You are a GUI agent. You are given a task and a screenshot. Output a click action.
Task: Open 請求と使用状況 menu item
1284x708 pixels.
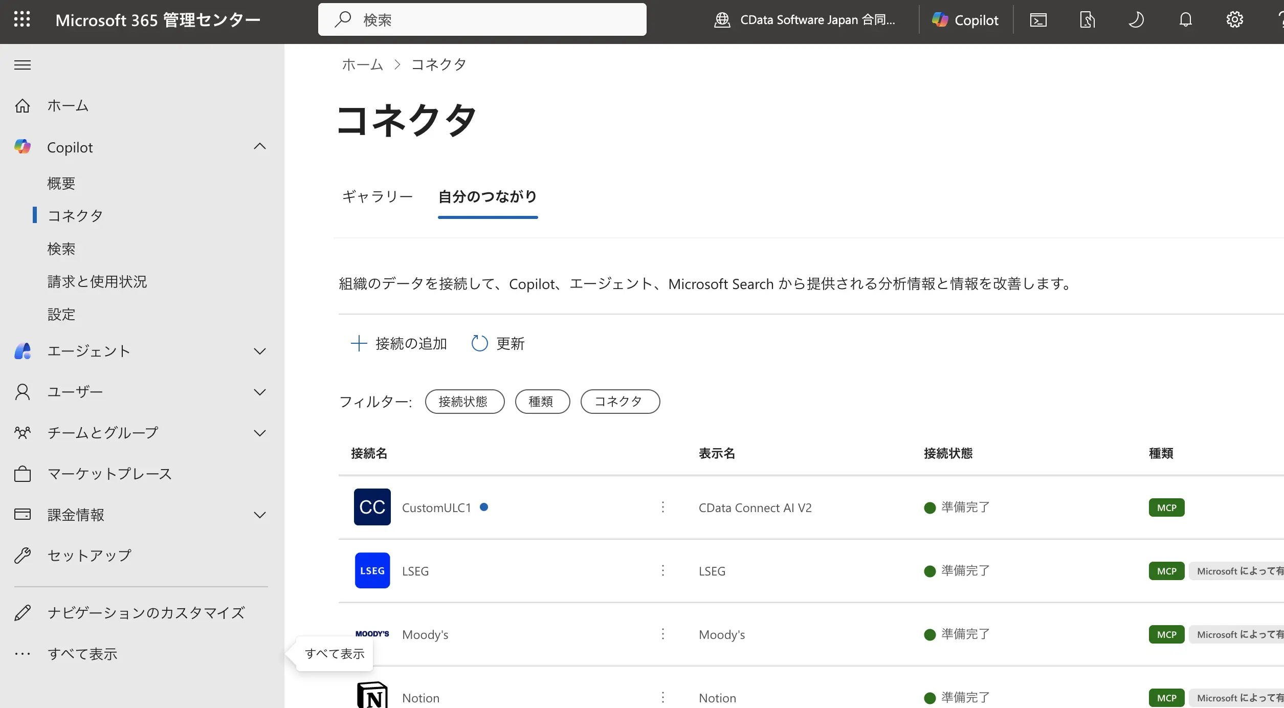(x=97, y=281)
